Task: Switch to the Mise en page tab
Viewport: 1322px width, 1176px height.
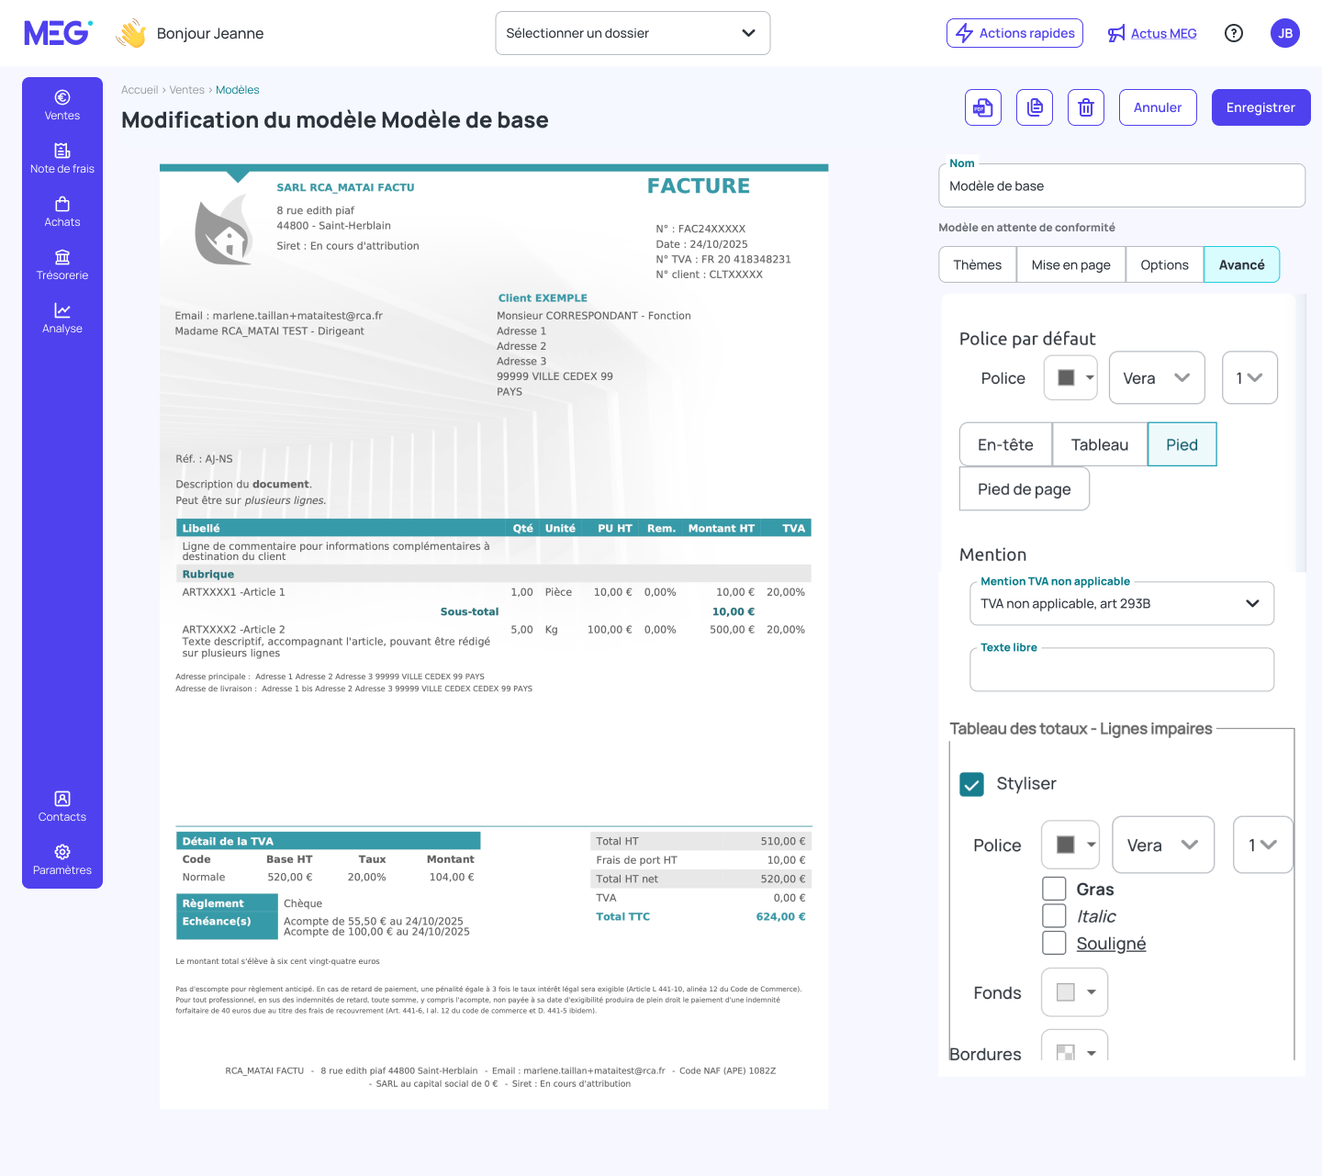Action: (x=1070, y=264)
